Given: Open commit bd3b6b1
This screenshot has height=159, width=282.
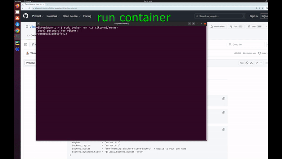Looking at the screenshot, I should coord(237,53).
